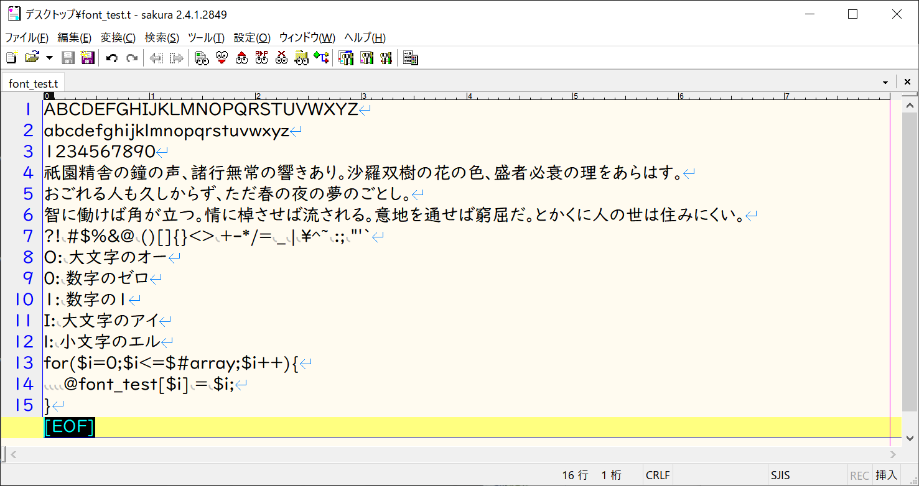
Task: Open the ファイル(F) menu
Action: coord(27,37)
